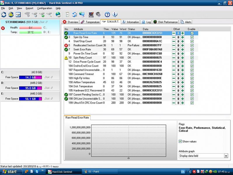Click the gray stethoscope disk test icon

27,15
